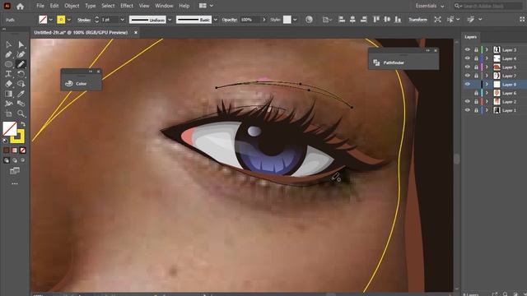Image resolution: width=527 pixels, height=296 pixels.
Task: Select the Pen tool
Action: tap(8, 54)
